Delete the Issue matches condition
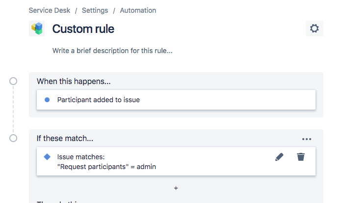 click(x=301, y=157)
